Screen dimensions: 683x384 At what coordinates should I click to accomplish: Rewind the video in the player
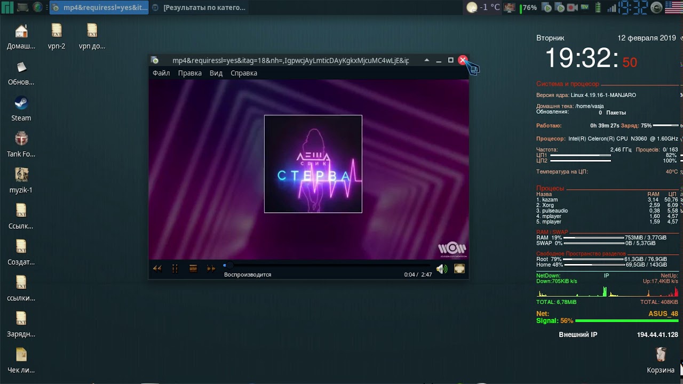(x=157, y=269)
